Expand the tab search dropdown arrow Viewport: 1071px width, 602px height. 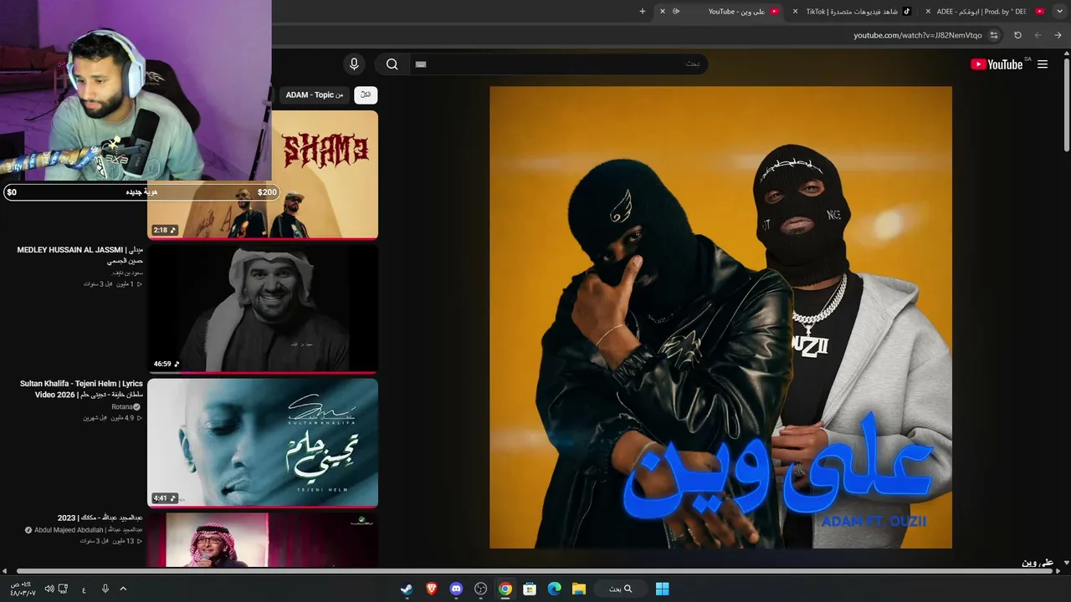1058,11
